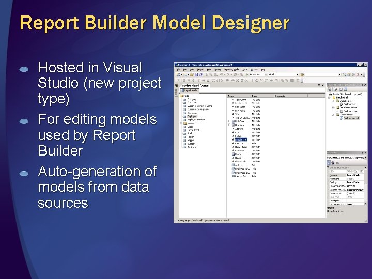Select Solution 'Northwind' node

(x=345, y=94)
